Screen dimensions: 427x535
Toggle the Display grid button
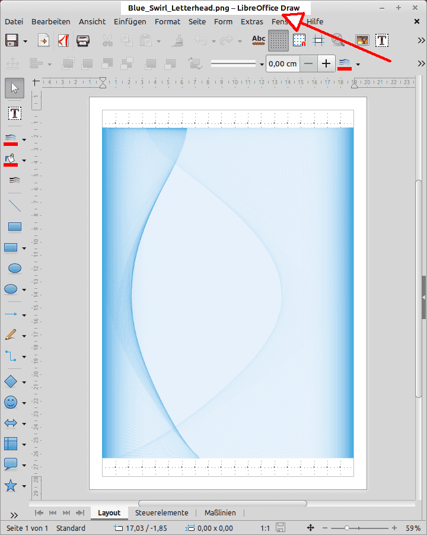coord(278,40)
